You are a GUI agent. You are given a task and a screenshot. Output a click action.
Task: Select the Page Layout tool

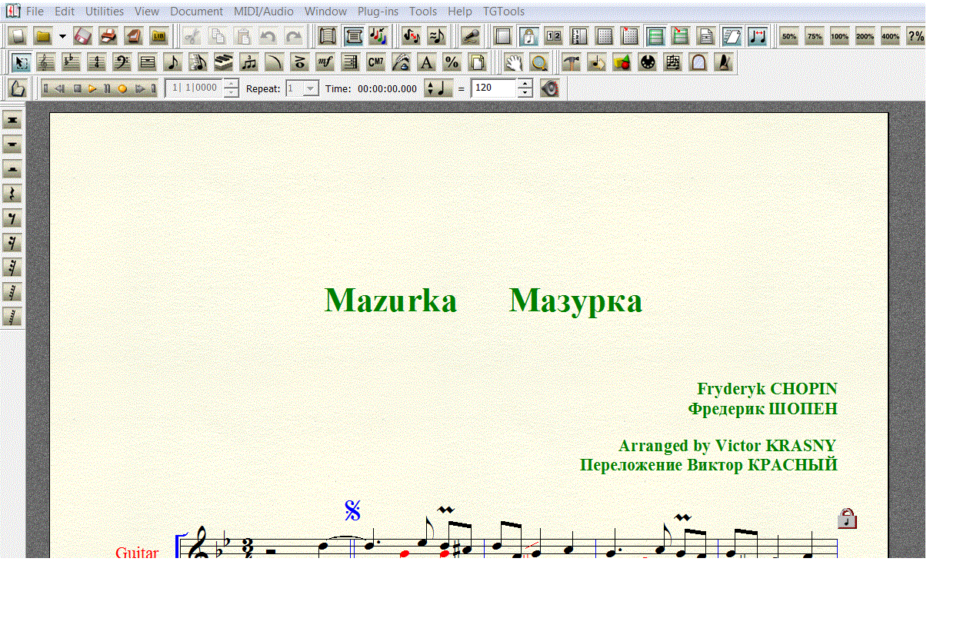pyautogui.click(x=478, y=62)
